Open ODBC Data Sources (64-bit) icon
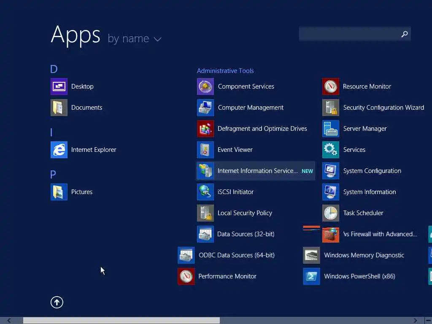 pos(186,255)
